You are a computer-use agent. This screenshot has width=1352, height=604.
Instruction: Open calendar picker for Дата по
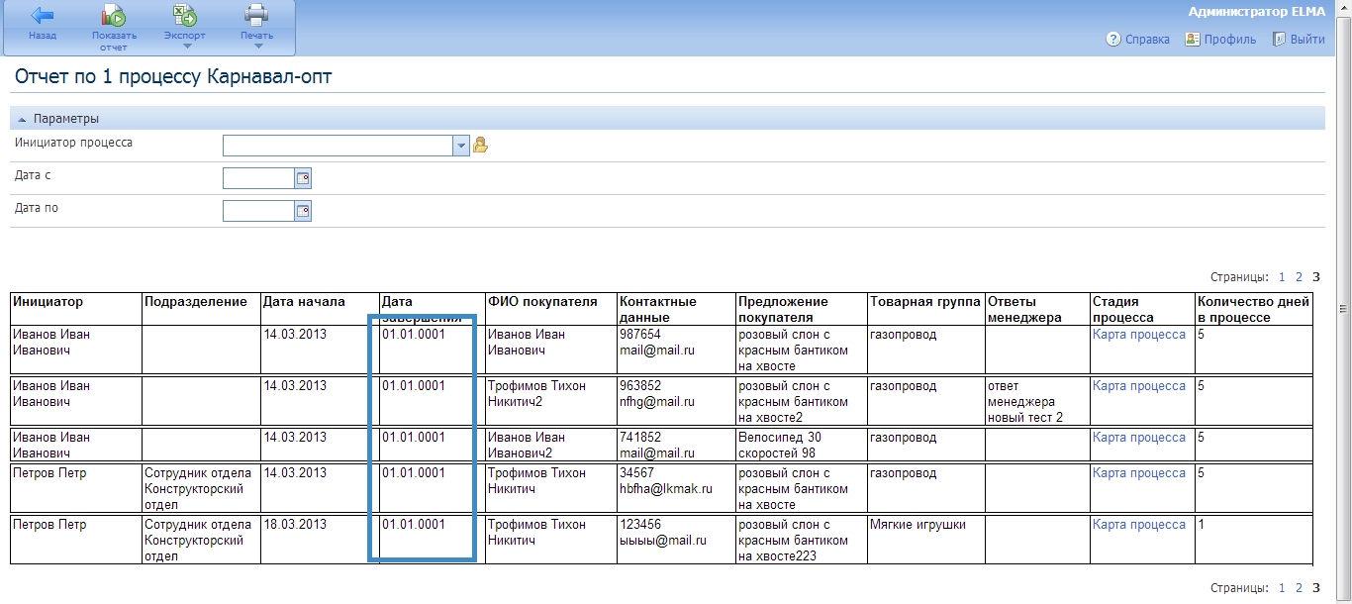(304, 211)
